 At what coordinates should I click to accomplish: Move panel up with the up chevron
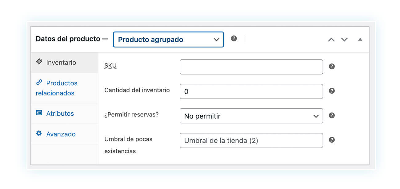(331, 39)
